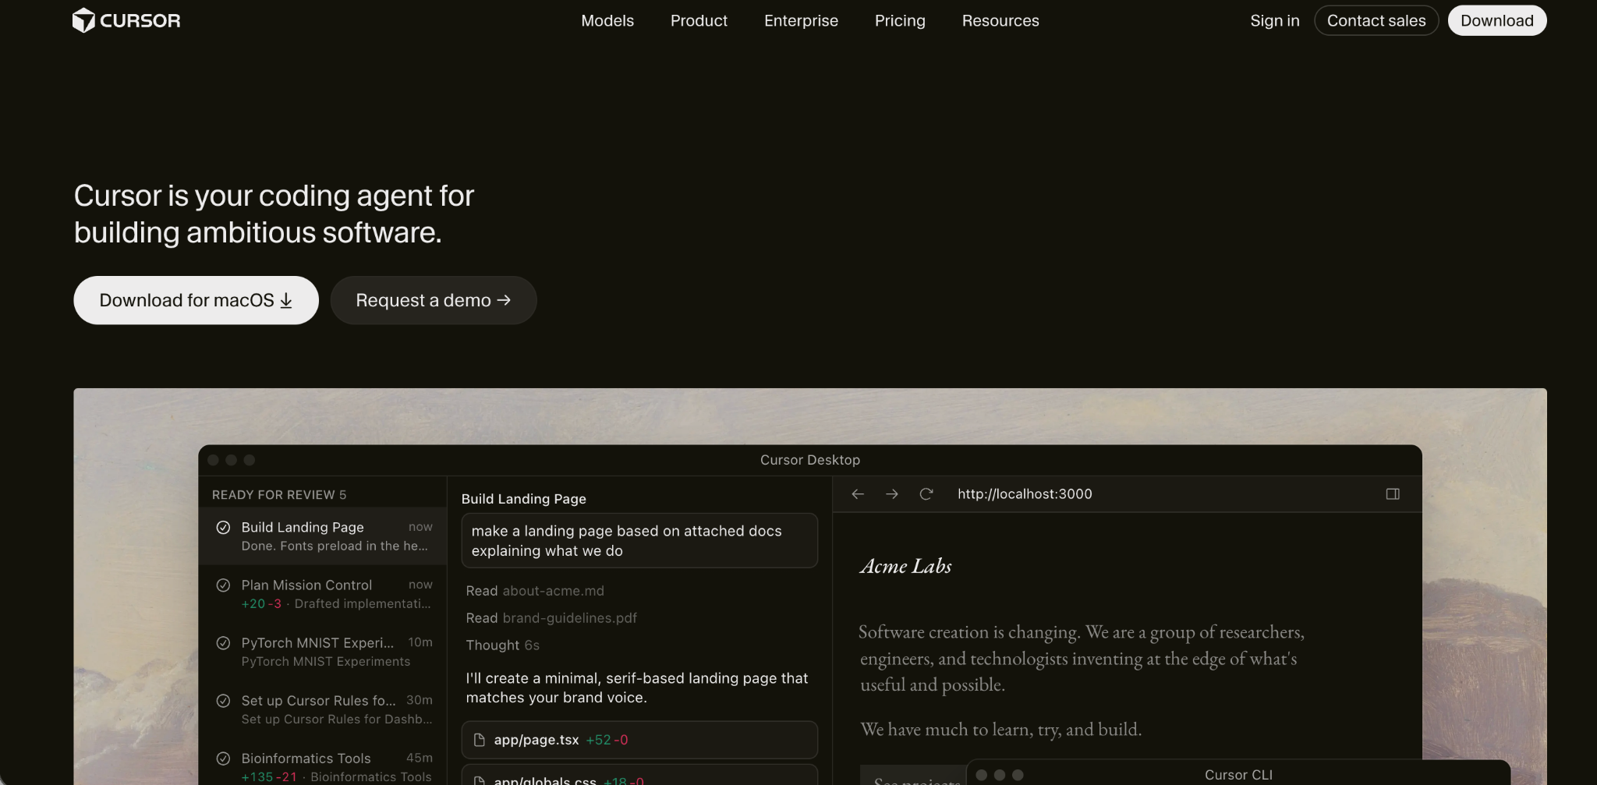Click the 'Acme Labs' heading in preview
This screenshot has width=1597, height=785.
pos(906,566)
